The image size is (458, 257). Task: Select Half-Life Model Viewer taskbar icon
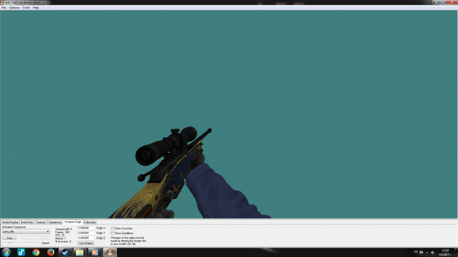109,252
